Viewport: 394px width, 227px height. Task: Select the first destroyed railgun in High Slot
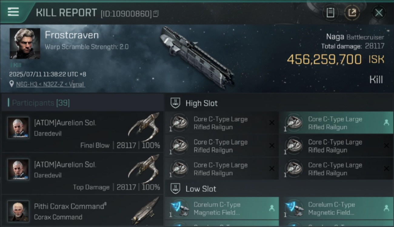pos(222,123)
